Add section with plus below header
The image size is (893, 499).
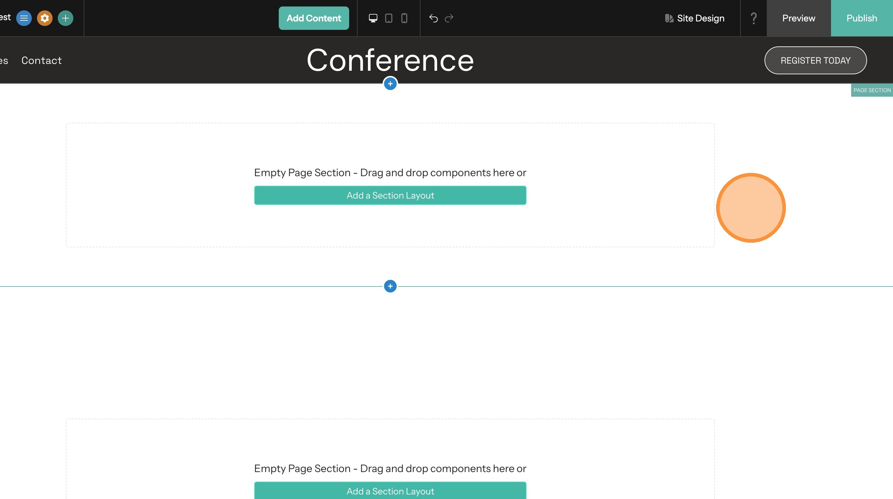tap(390, 83)
